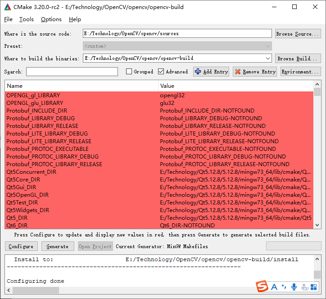The image size is (326, 299).
Task: Select the Protobuf_PROTOC_EXECUTABLE entry
Action: (x=48, y=149)
